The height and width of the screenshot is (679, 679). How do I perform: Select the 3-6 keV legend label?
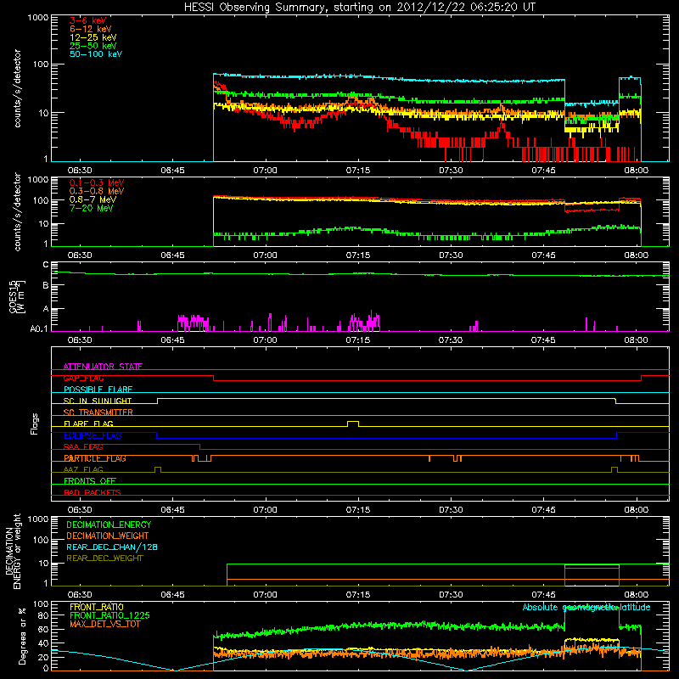pos(88,20)
